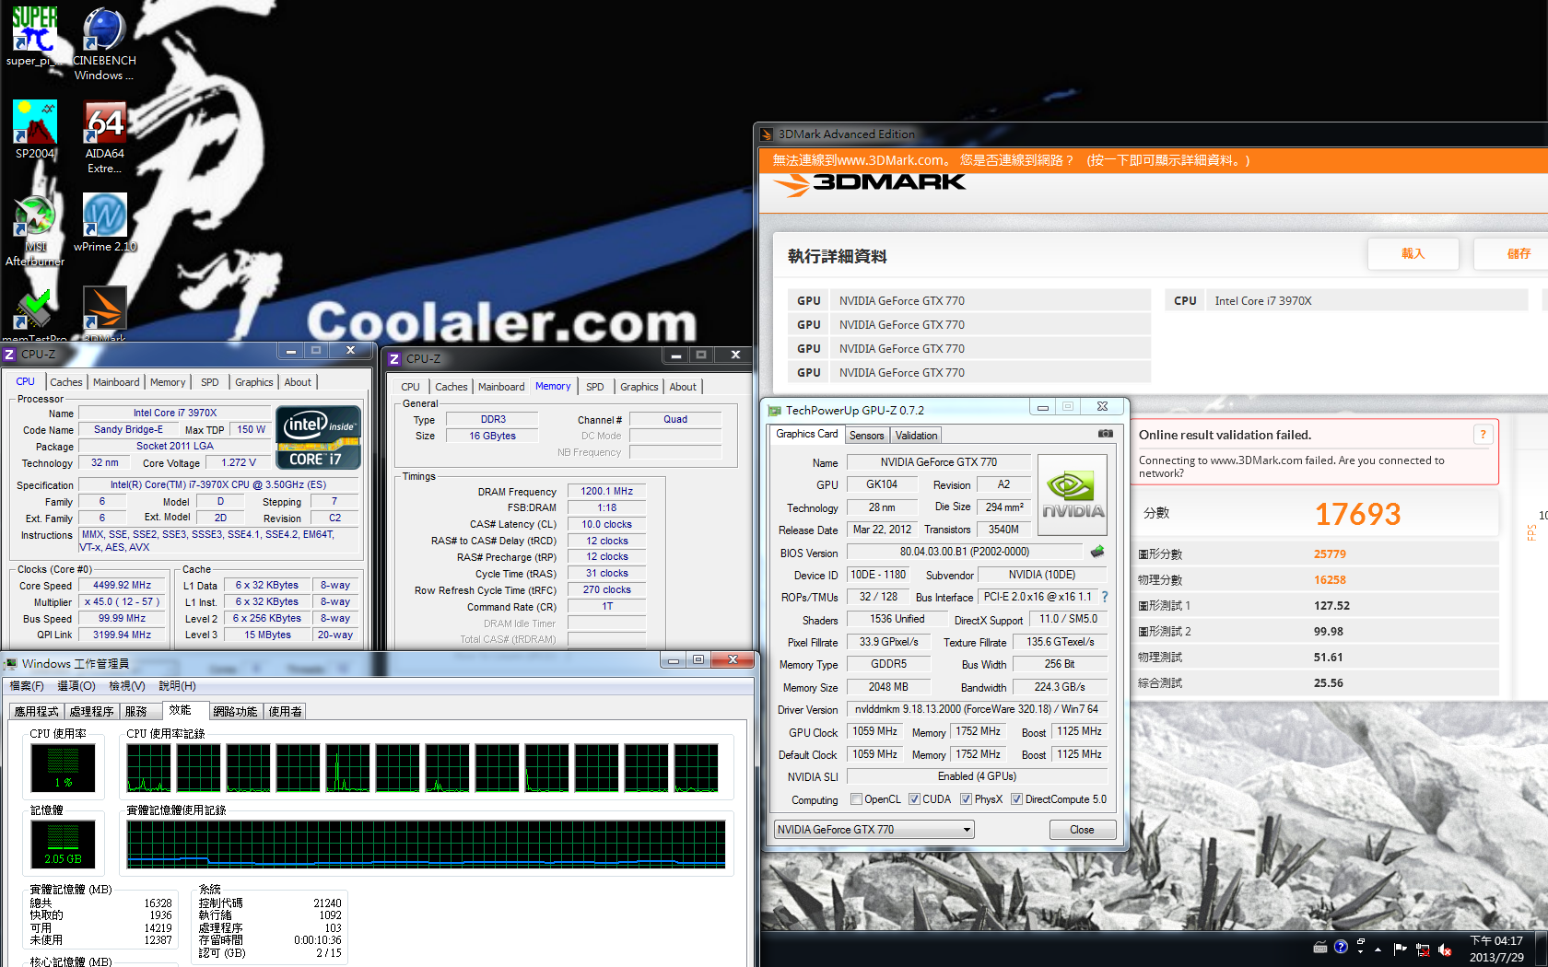The width and height of the screenshot is (1548, 967).
Task: Show hidden tray icons arrow
Action: coord(1378,950)
